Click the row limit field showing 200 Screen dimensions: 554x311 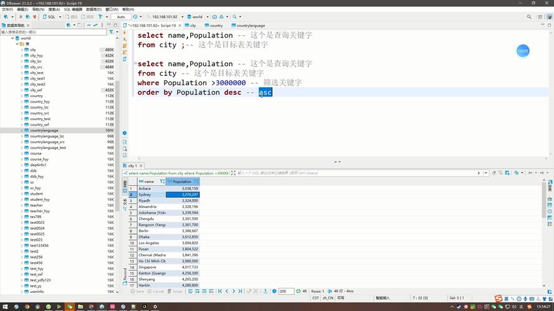[286, 291]
